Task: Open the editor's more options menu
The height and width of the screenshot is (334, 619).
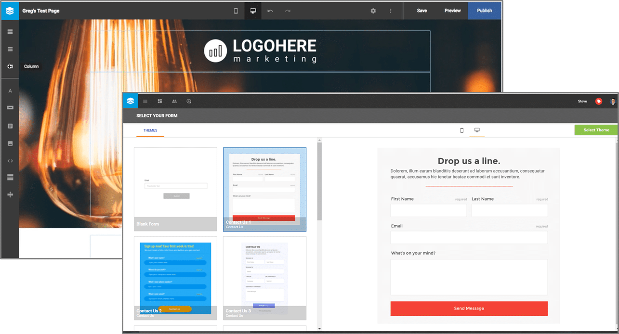Action: pos(391,11)
